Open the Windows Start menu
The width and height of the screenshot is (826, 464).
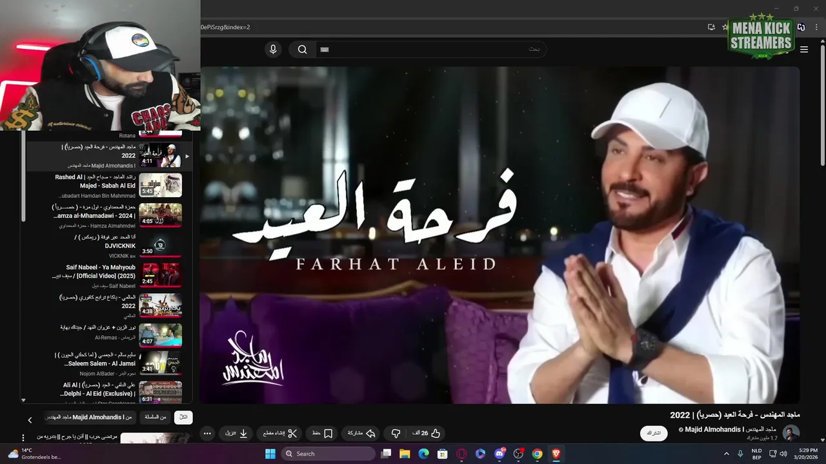[x=270, y=454]
